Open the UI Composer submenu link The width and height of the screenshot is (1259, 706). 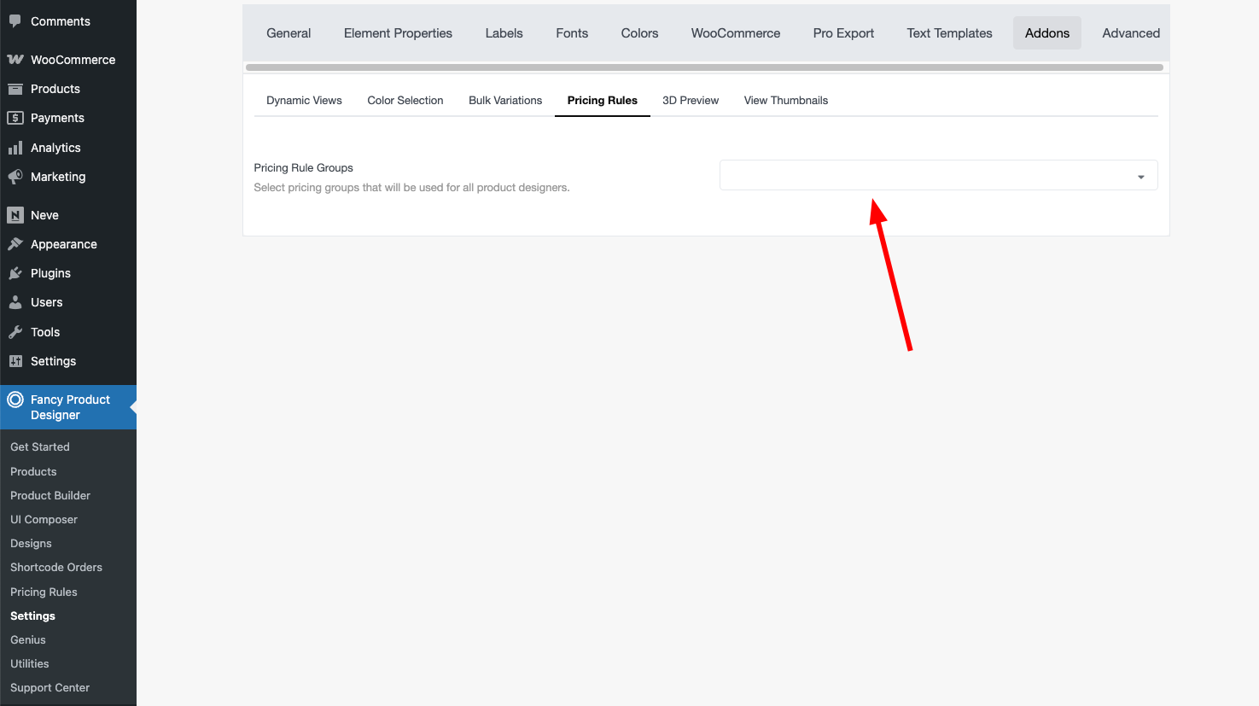pos(44,519)
